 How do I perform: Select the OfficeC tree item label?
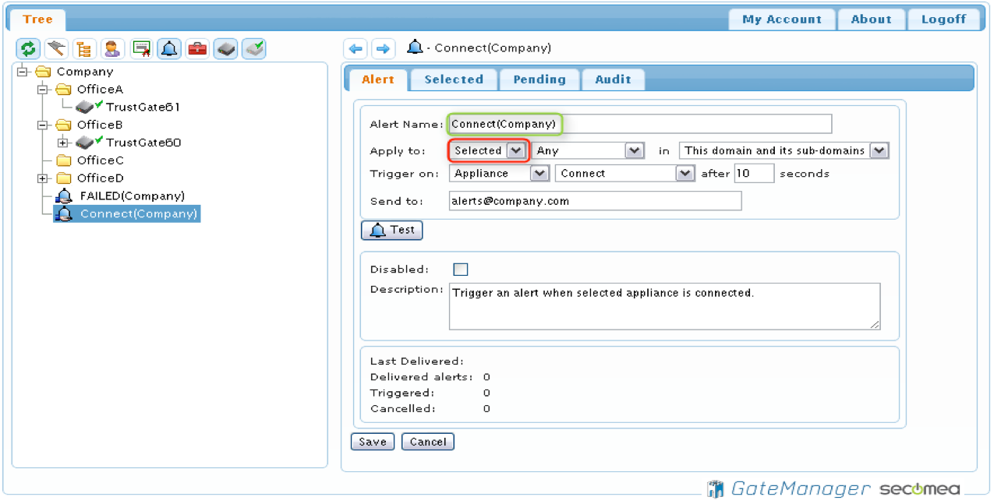101,160
